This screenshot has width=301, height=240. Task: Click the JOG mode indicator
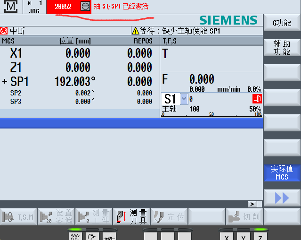point(34,7)
